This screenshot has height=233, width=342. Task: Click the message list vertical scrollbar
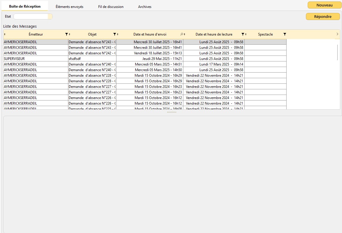pos(338,52)
